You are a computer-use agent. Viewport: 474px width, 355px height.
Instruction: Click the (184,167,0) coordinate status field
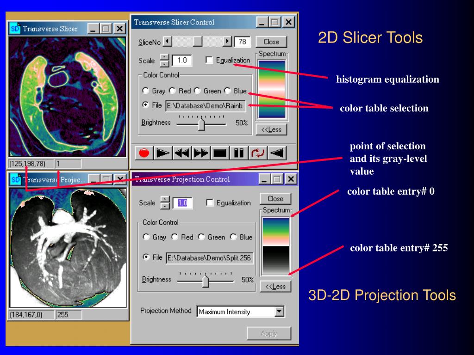32,314
